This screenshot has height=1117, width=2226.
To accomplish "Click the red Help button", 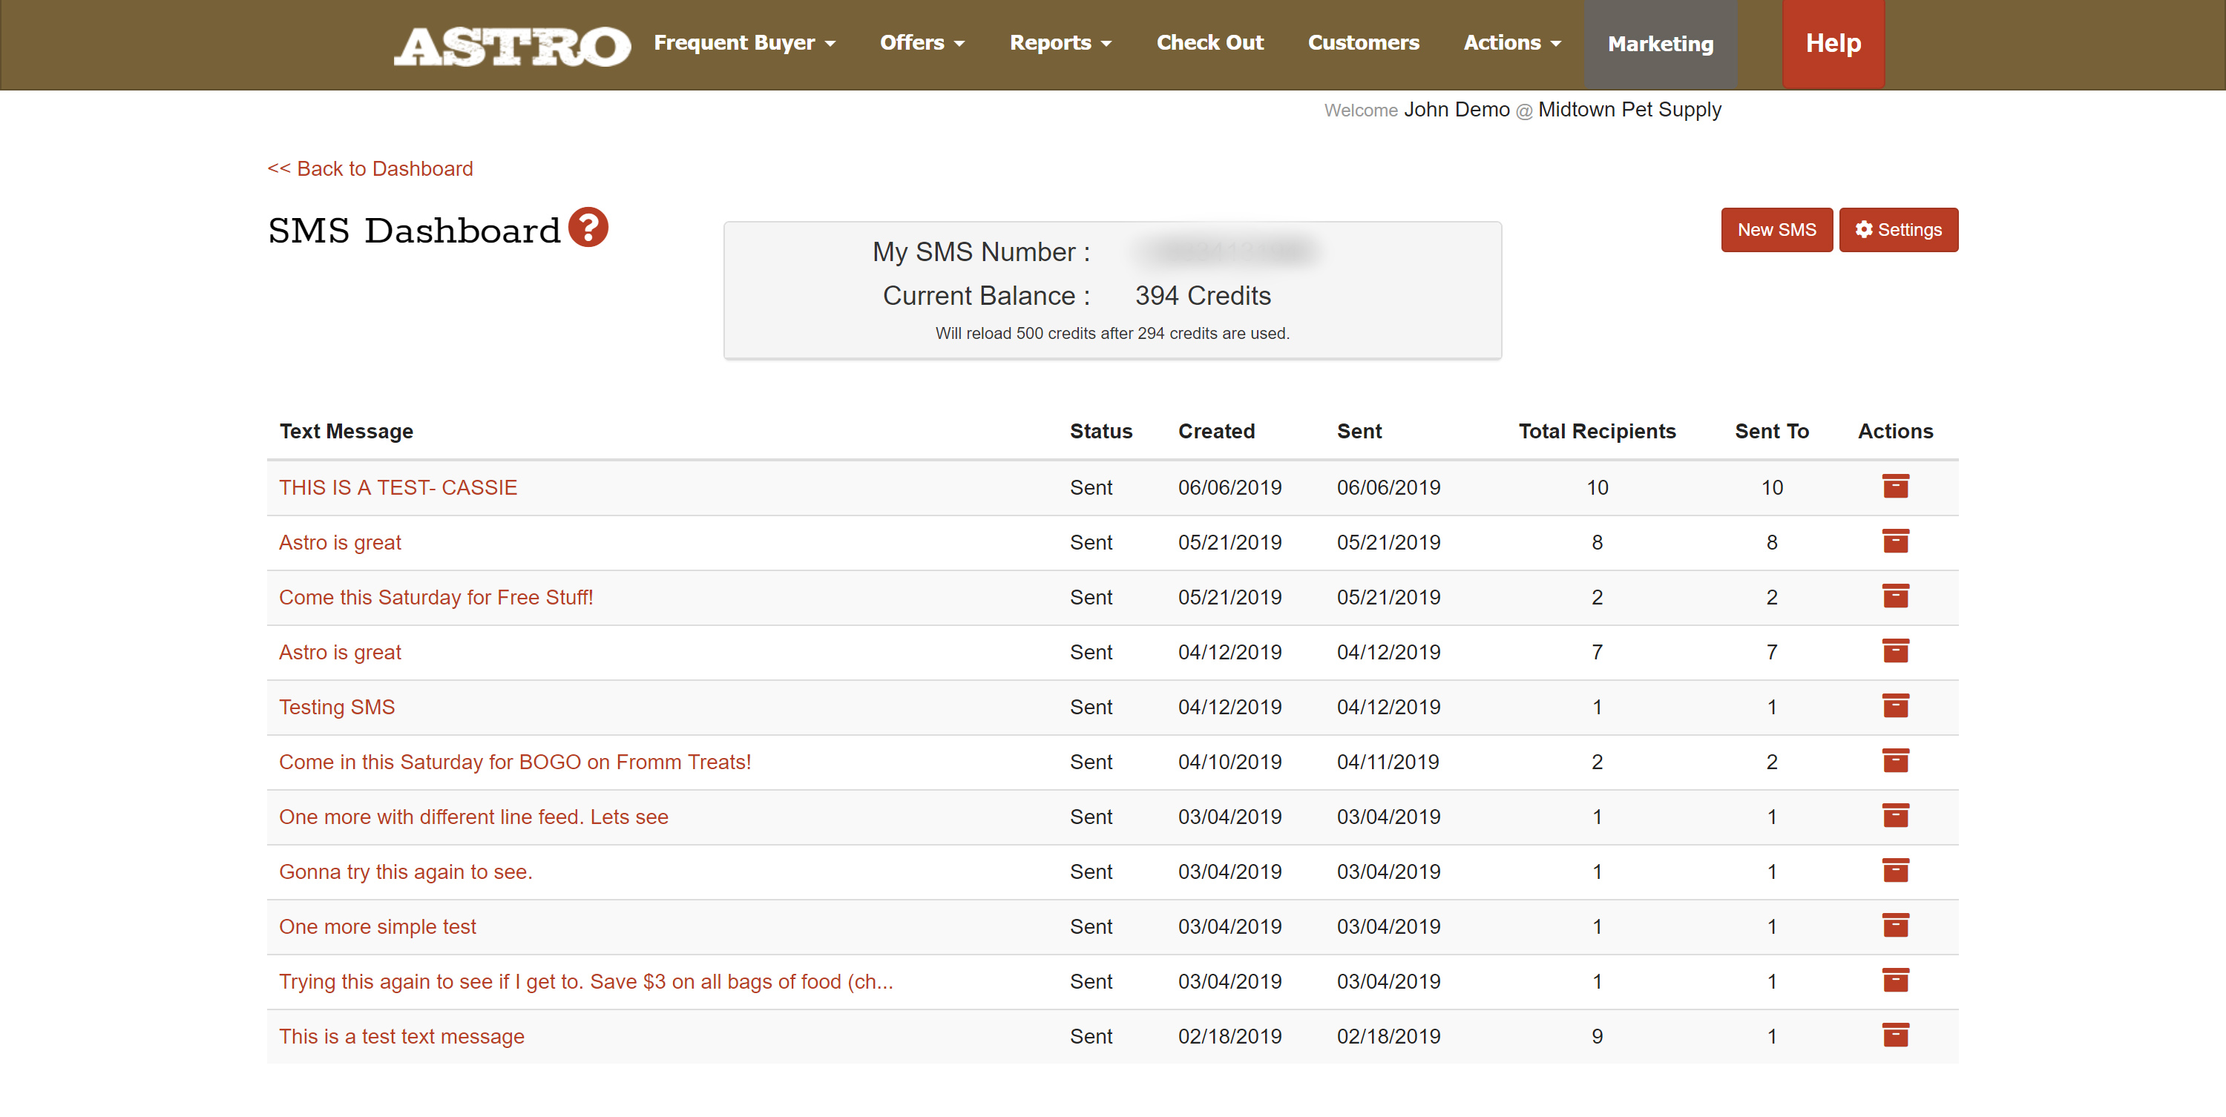I will (1832, 43).
